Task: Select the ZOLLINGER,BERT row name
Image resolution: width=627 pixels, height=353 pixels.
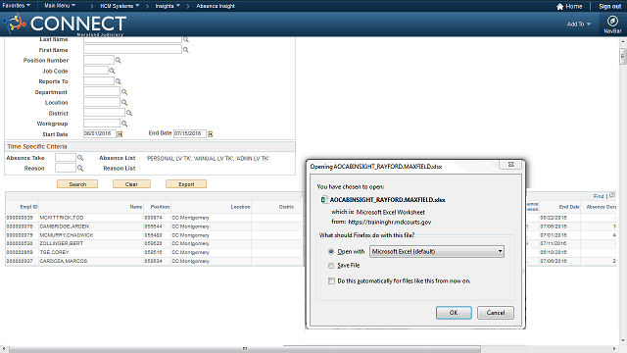Action: click(61, 243)
